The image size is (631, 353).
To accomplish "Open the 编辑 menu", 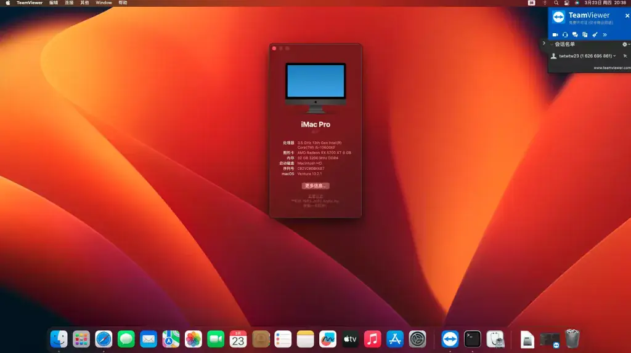I will pos(54,3).
